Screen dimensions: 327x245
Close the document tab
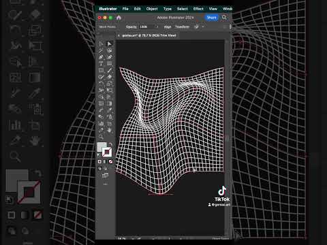coord(119,35)
